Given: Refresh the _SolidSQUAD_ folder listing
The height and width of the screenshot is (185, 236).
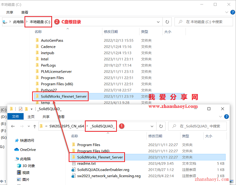Looking at the screenshot, I should click(x=161, y=126).
